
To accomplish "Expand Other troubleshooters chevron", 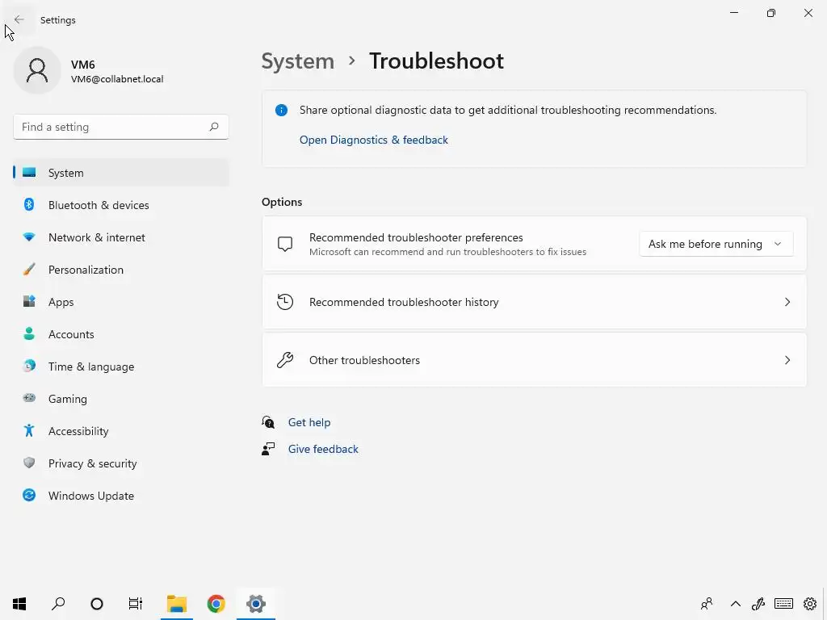I will coord(787,360).
